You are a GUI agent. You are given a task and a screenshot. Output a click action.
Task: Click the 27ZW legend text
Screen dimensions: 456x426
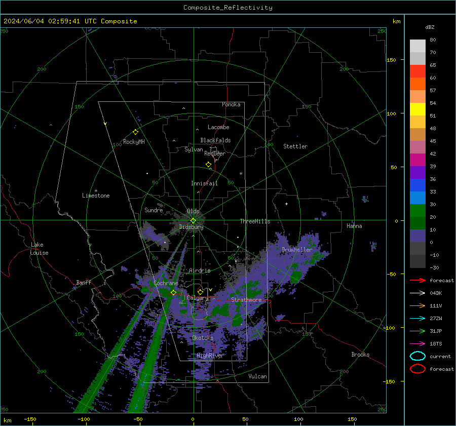coord(436,319)
